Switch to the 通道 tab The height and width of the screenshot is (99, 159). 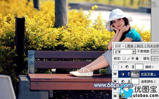tap(130, 46)
